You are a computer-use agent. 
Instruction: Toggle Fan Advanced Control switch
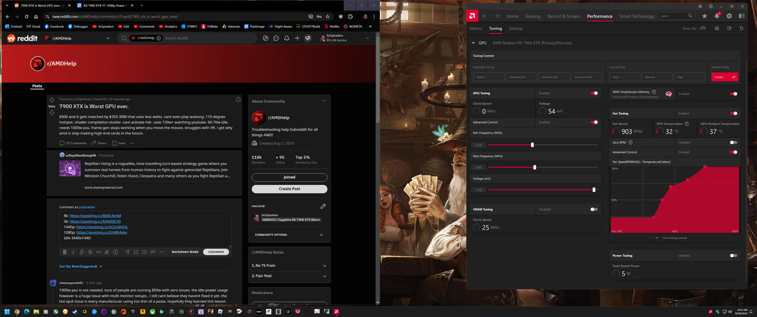click(733, 152)
